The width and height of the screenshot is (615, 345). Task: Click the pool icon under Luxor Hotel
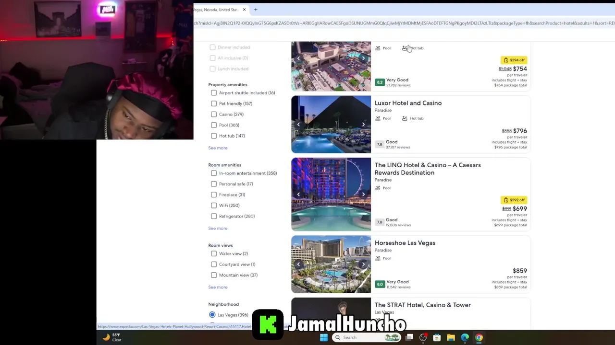click(x=378, y=118)
